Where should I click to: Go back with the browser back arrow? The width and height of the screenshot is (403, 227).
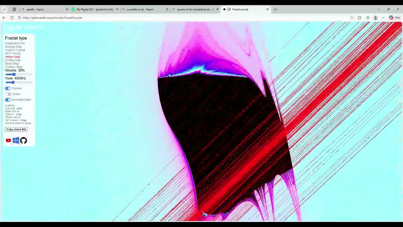tap(4, 18)
